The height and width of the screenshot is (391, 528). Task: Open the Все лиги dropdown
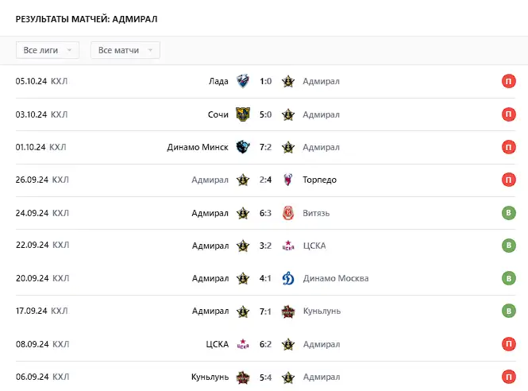coord(48,50)
